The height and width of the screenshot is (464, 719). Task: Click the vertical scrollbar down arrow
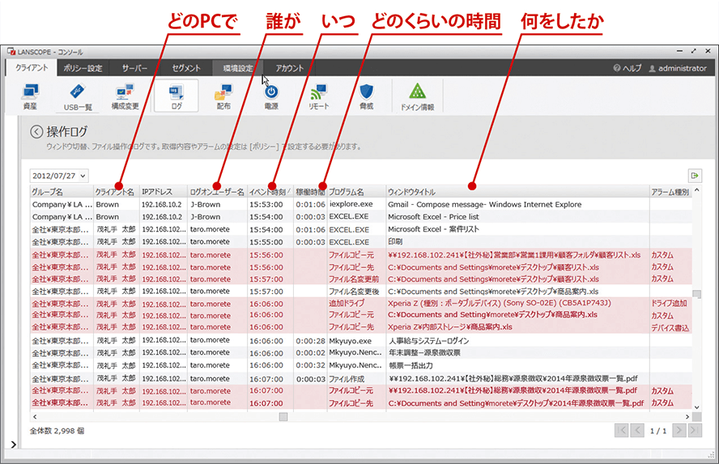tap(696, 407)
